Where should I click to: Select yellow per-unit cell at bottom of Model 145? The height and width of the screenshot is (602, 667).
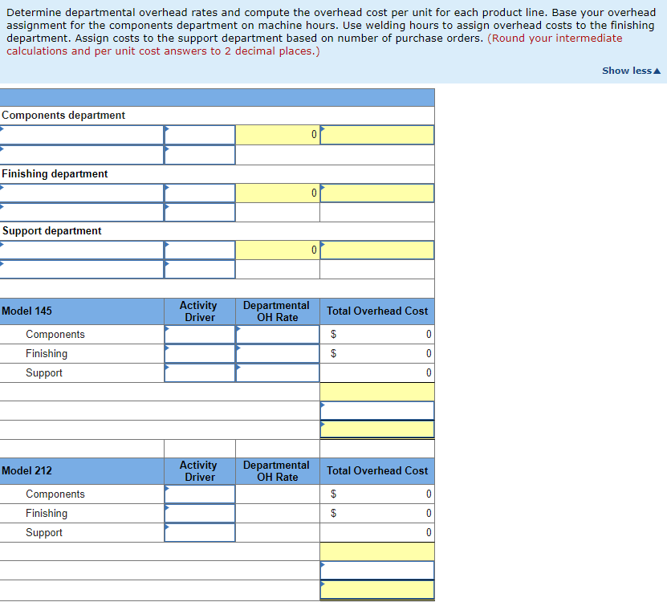(x=377, y=429)
